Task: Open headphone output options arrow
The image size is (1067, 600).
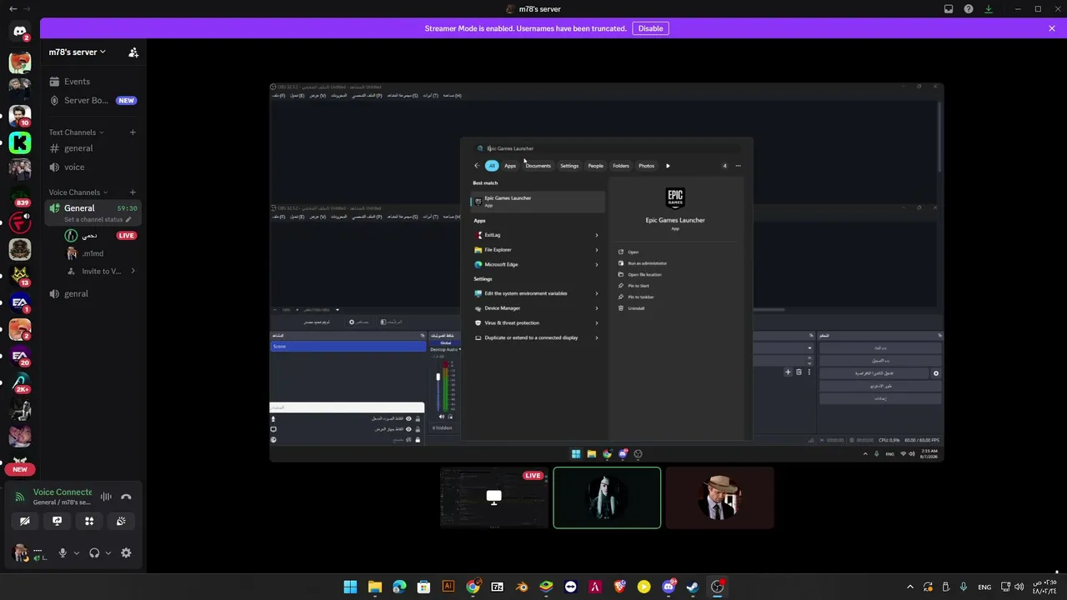Action: (x=108, y=553)
